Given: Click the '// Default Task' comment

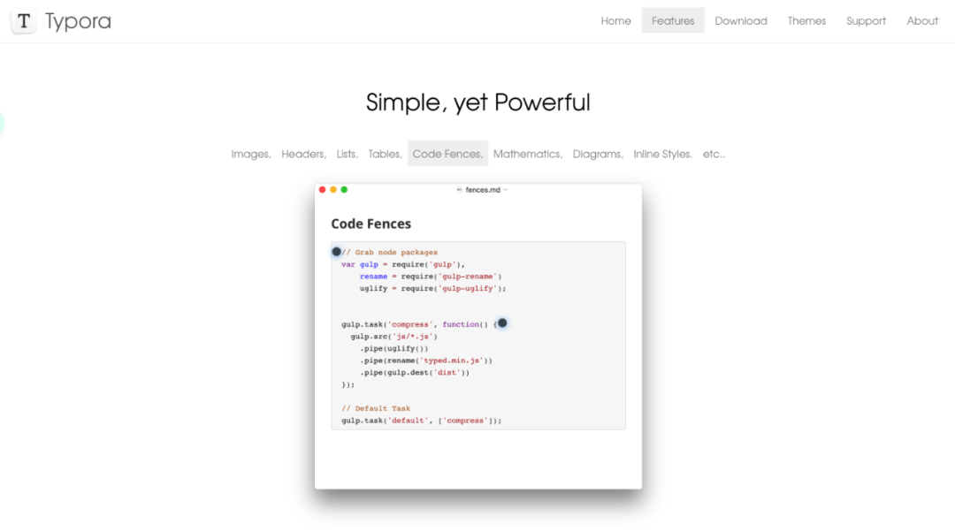Looking at the screenshot, I should pyautogui.click(x=376, y=409).
